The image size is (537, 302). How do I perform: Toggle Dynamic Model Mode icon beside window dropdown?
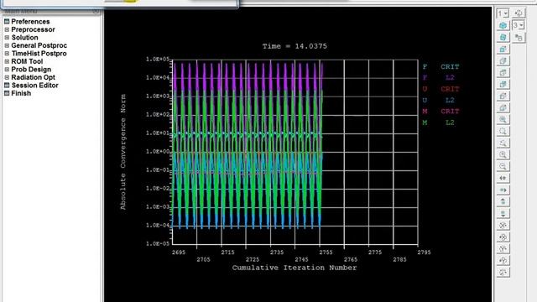click(519, 13)
